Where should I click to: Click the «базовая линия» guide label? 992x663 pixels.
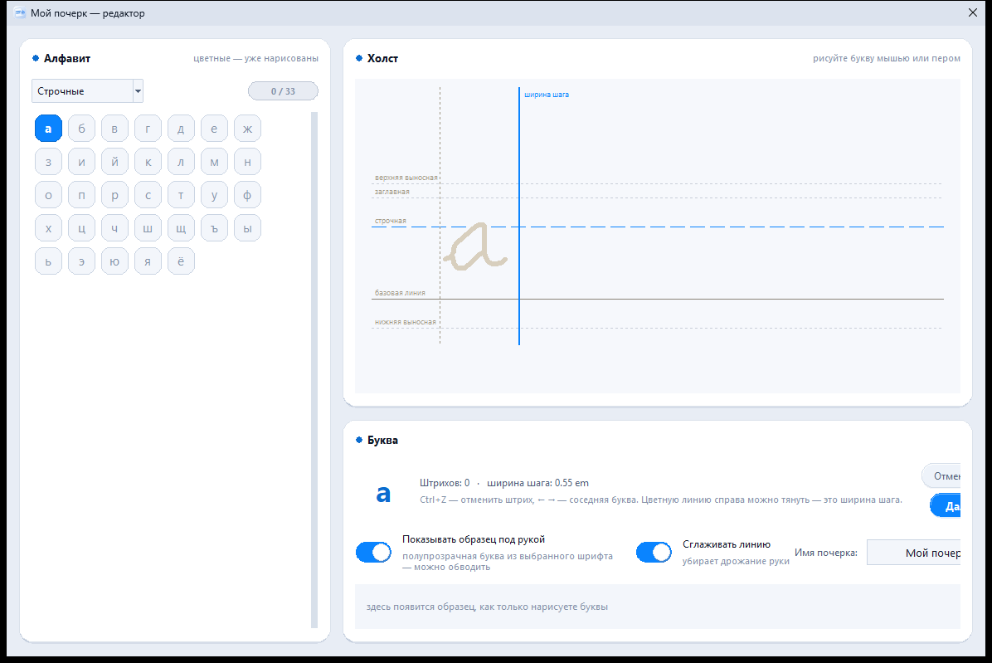400,293
